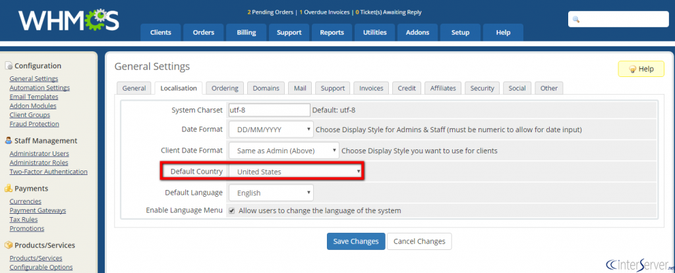The height and width of the screenshot is (273, 675).
Task: Switch to the Mail tab
Action: pyautogui.click(x=300, y=88)
